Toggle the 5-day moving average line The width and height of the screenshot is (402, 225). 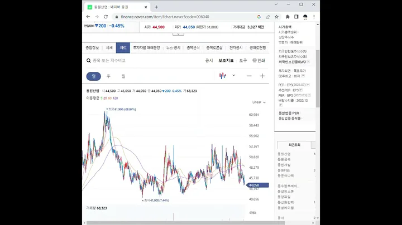[x=101, y=98]
